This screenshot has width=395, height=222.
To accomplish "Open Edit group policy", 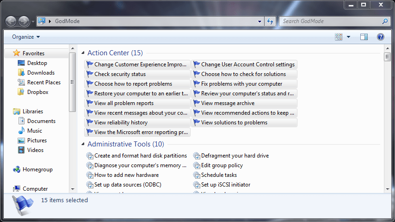I will coord(218,165).
